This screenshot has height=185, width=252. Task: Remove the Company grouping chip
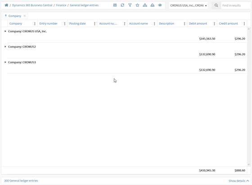pyautogui.click(x=25, y=16)
